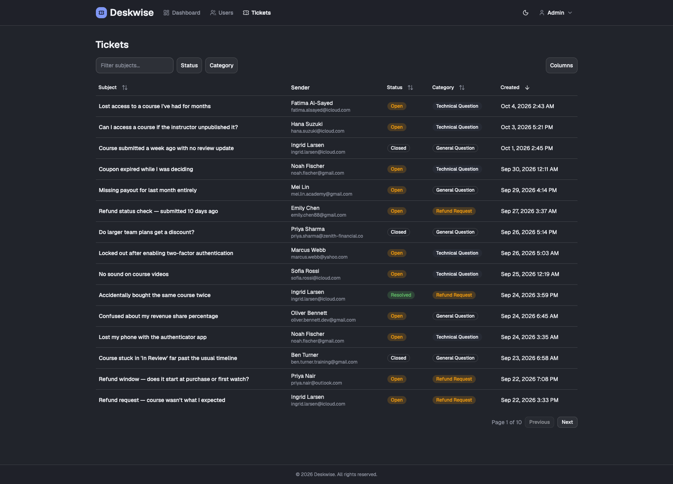Open 'Missing payout for last month entirely' ticket
This screenshot has height=484, width=673.
(x=148, y=190)
